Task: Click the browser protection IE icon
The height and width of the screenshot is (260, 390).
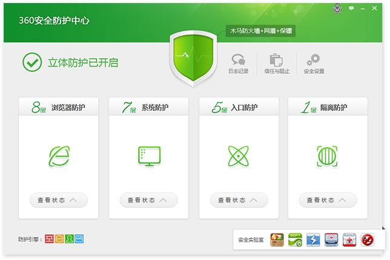Action: (x=59, y=156)
